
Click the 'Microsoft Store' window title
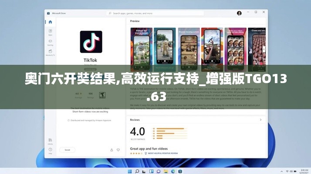(x=59, y=13)
